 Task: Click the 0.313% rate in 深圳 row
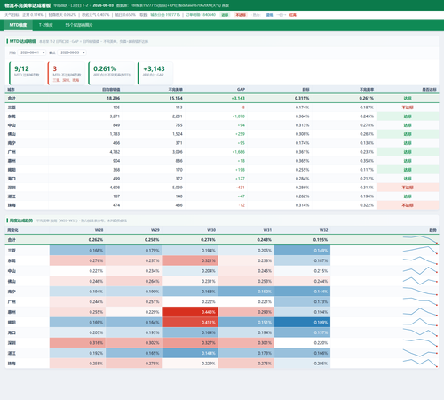tap(367, 188)
